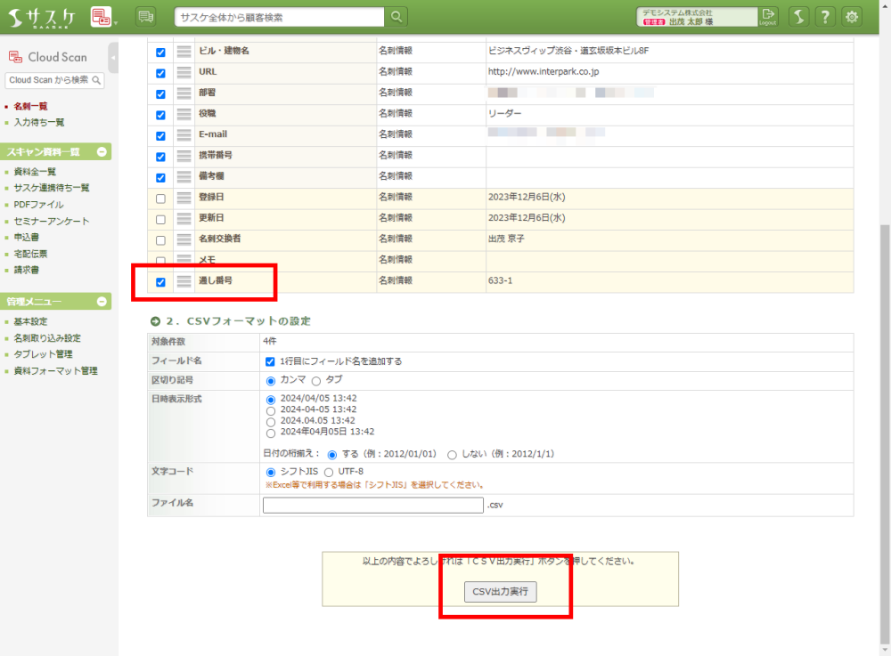Collapse the スキャン資料一覧 section
Screen dimensions: 891x656
tap(102, 152)
